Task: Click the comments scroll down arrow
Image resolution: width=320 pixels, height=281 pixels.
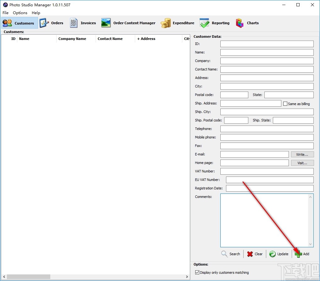Action: click(310, 244)
